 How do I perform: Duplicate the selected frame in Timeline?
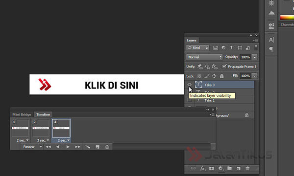click(98, 147)
